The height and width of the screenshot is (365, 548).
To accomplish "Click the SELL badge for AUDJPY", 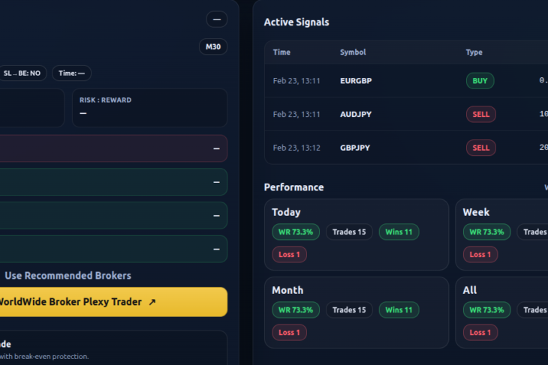I will 480,114.
